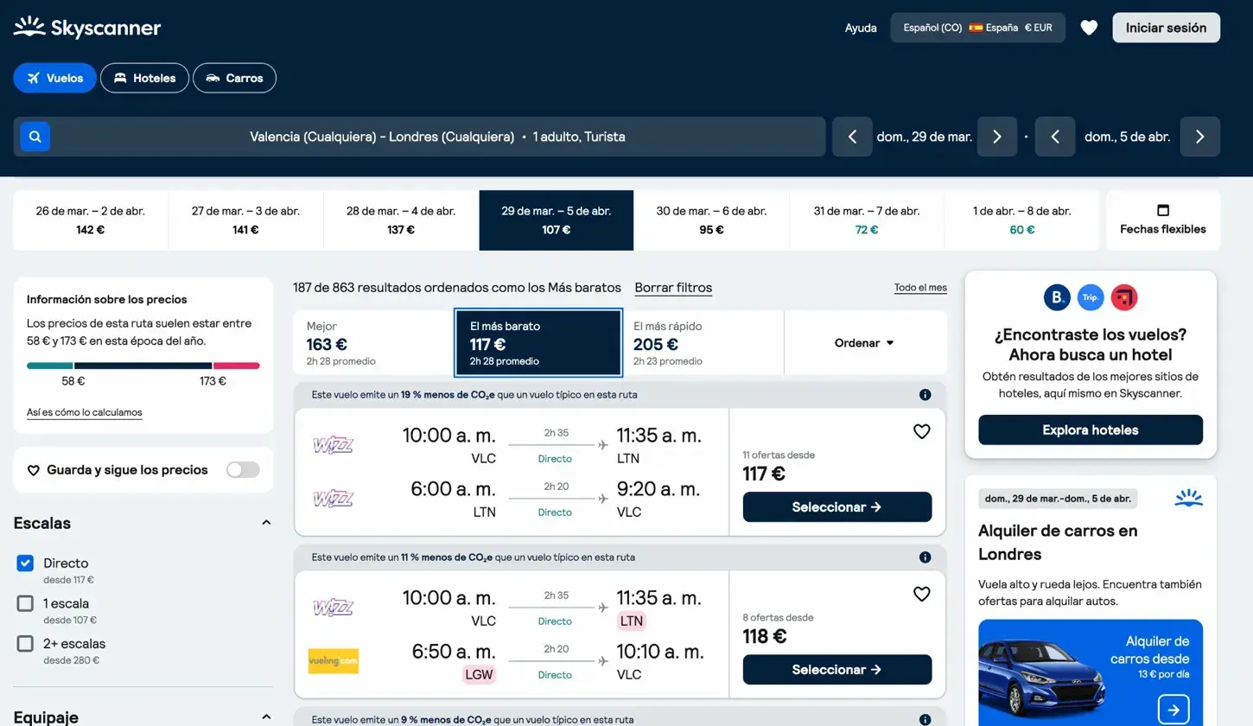Open Fechas flexibles calendar icon
Image resolution: width=1253 pixels, height=726 pixels.
[1162, 210]
